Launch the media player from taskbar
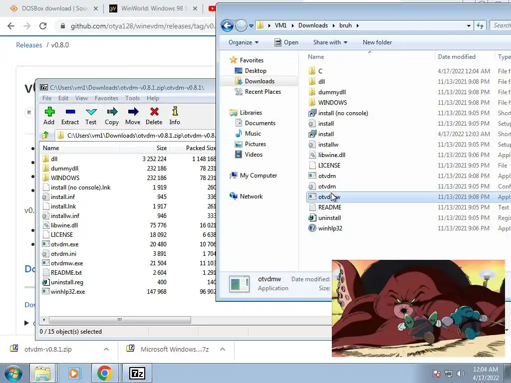Viewport: 511px width, 383px height. click(74, 373)
